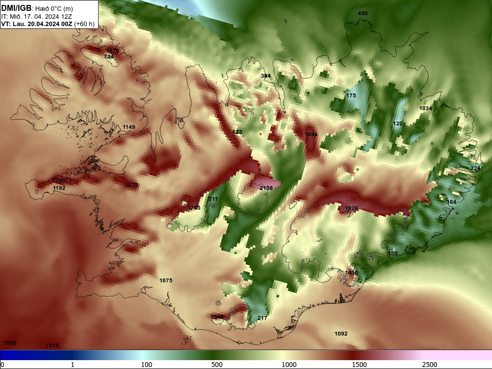Click the 500 tick on the color scale
The image size is (492, 369).
(x=217, y=364)
